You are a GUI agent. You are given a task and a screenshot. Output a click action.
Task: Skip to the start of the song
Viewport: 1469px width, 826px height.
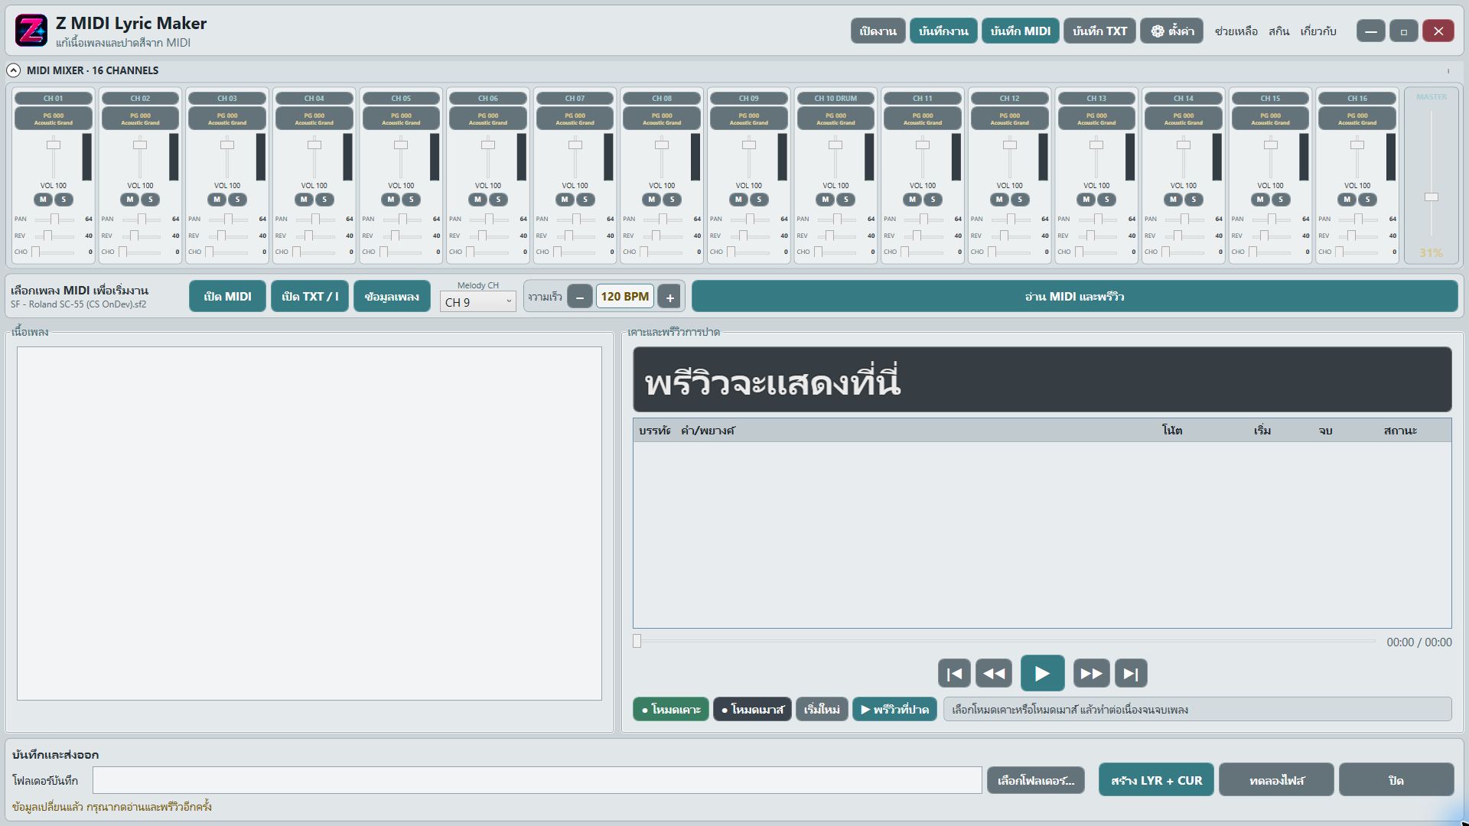point(954,674)
